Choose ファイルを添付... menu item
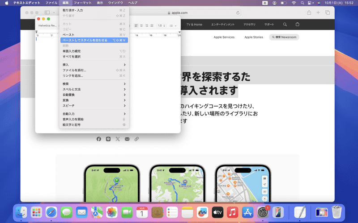Screen dimensions: 358x223 [x=94, y=70]
